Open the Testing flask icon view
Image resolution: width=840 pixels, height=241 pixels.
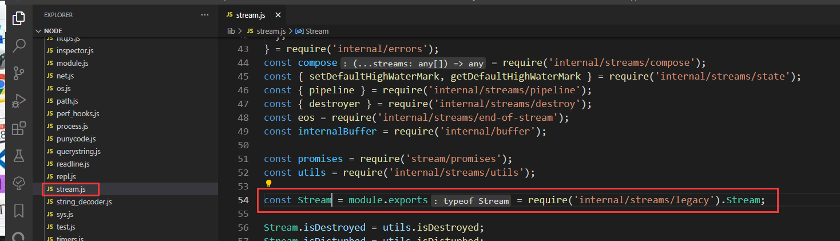coord(18,155)
